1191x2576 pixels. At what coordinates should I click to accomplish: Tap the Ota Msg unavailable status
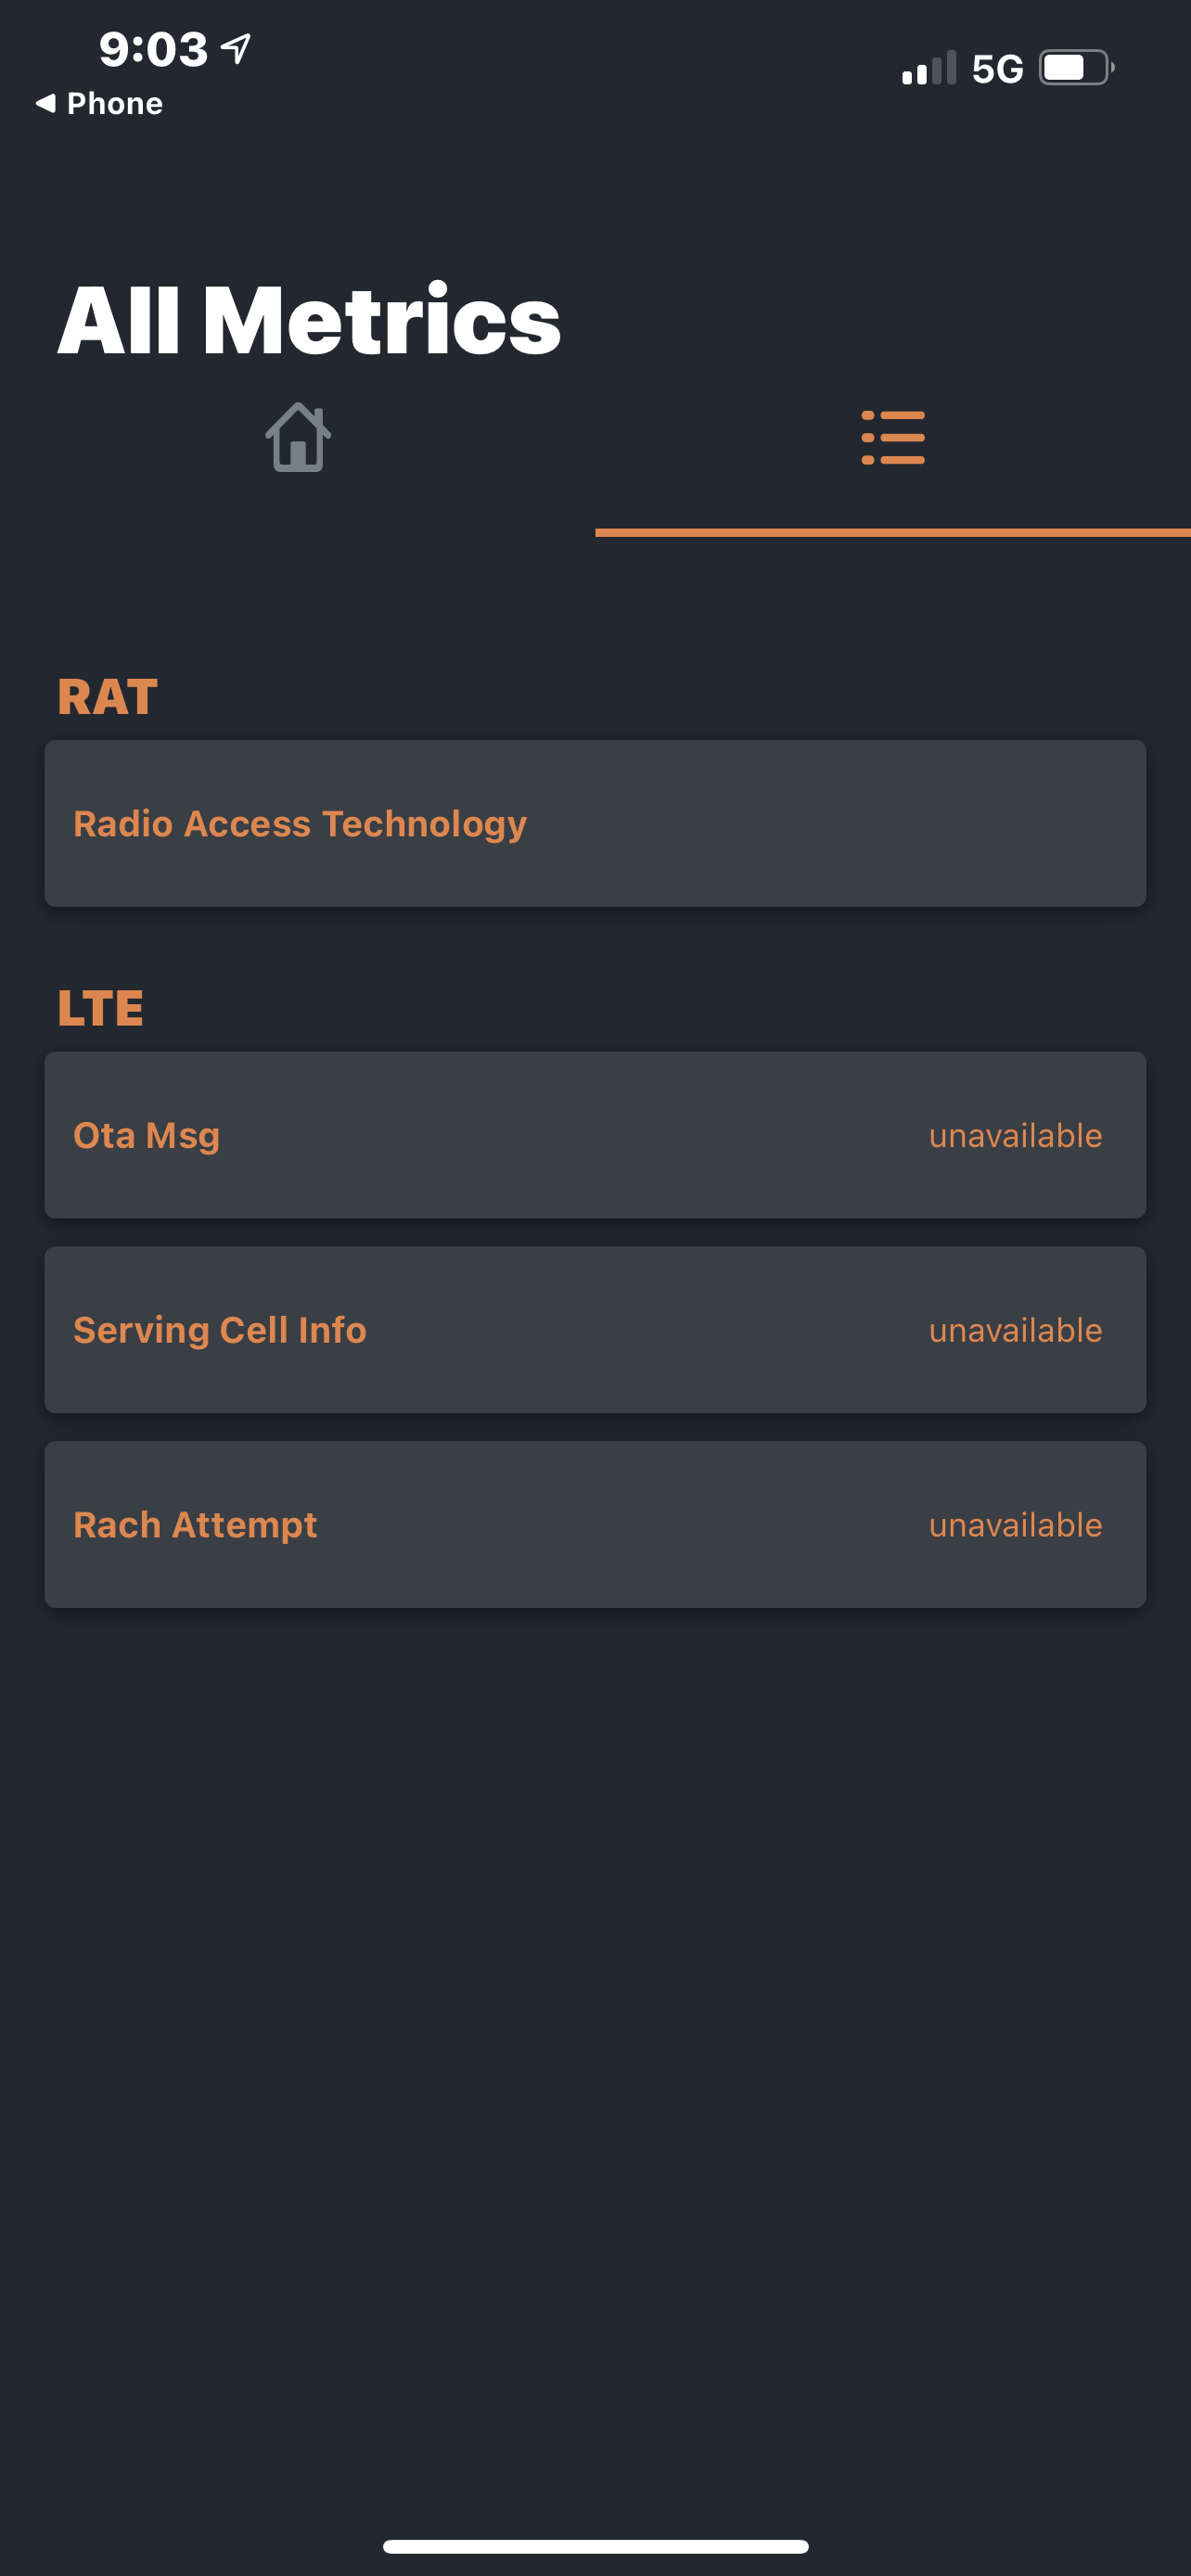click(x=1014, y=1135)
